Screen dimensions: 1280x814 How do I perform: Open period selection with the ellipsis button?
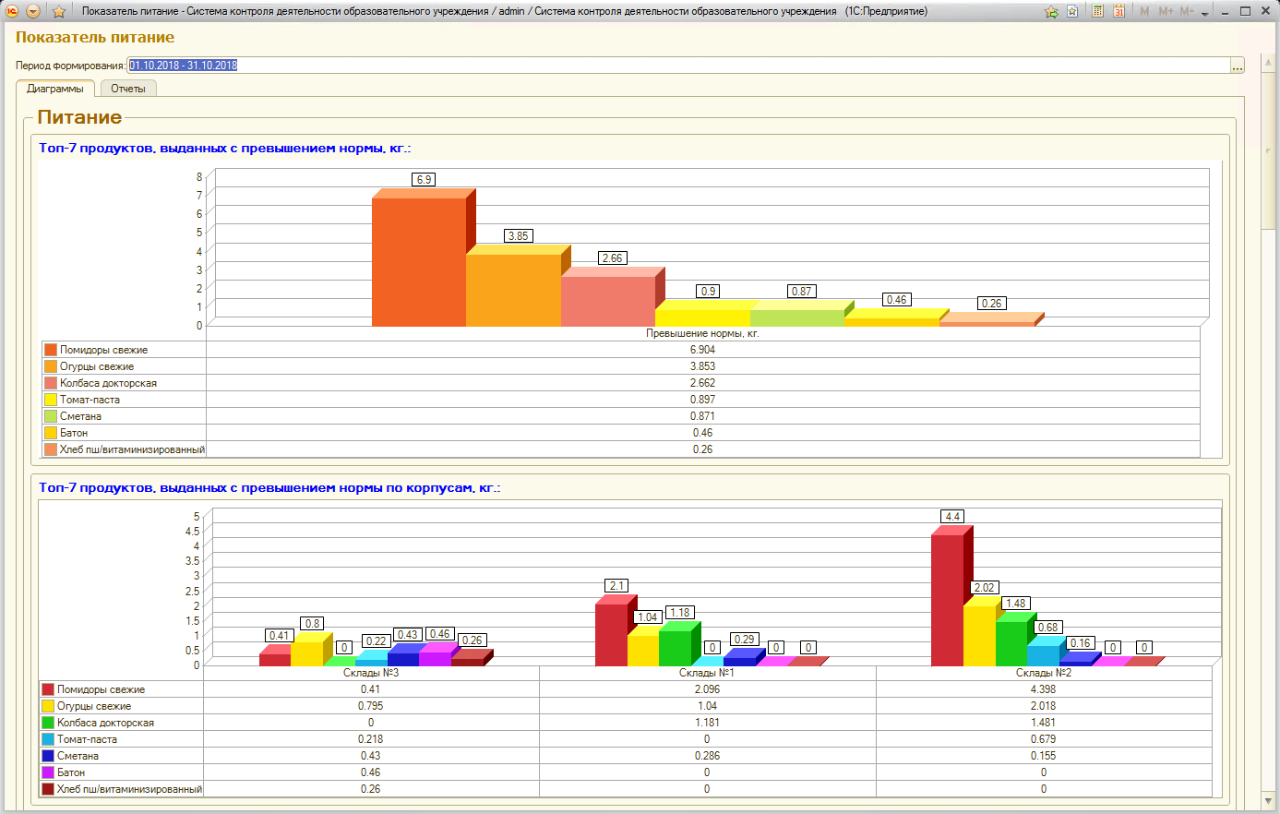(1238, 66)
